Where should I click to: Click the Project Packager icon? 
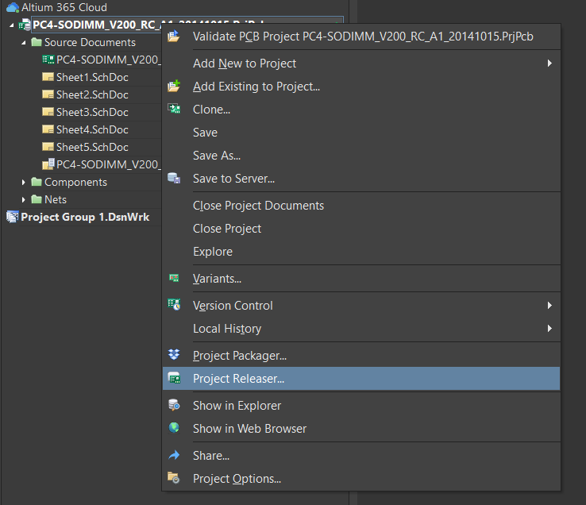174,354
